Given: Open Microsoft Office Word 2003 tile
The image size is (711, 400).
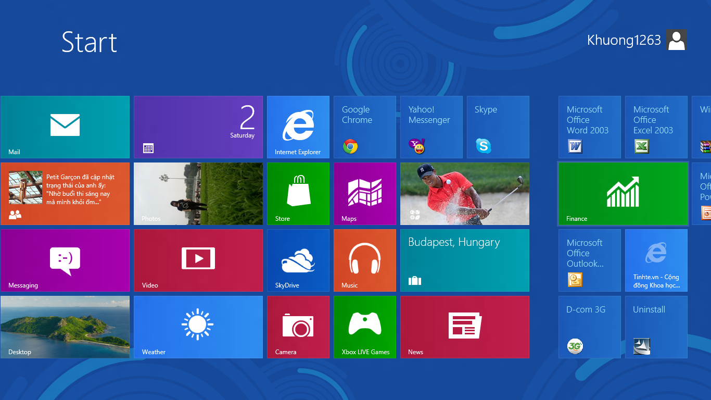Looking at the screenshot, I should tap(590, 127).
